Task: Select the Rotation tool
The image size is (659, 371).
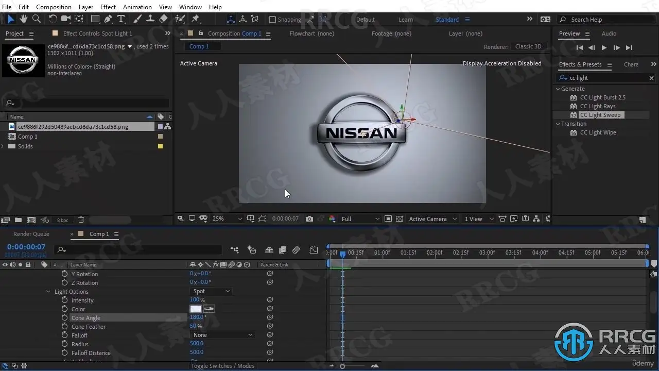Action: (53, 19)
